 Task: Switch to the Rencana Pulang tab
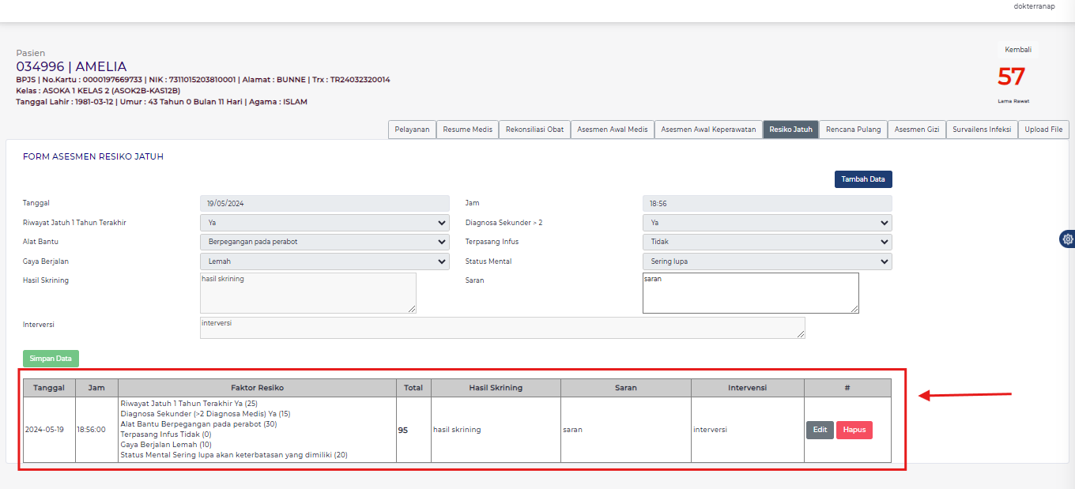click(x=853, y=130)
